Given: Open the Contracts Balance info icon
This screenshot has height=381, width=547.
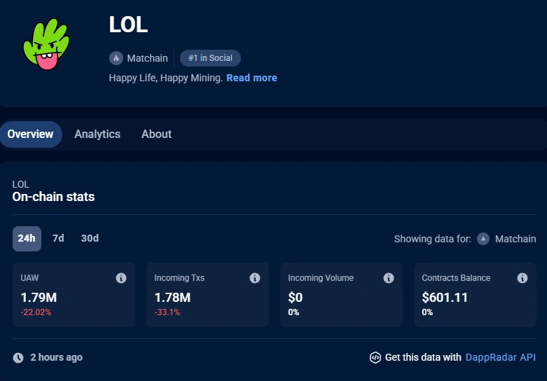Looking at the screenshot, I should (x=522, y=278).
